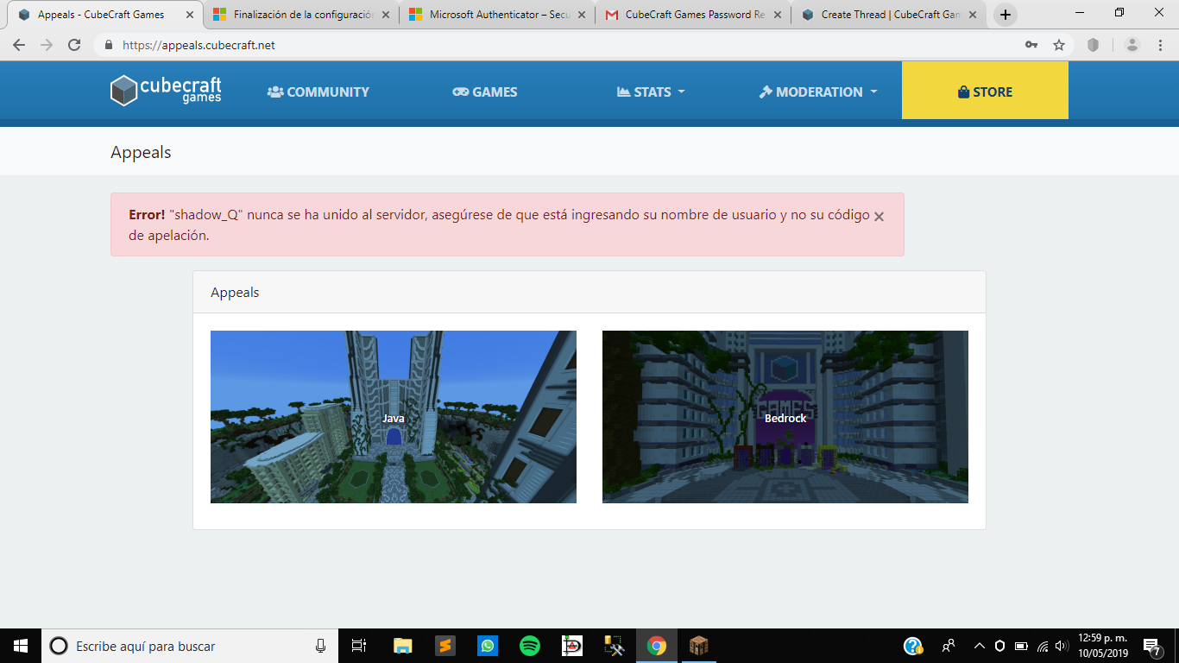Open the Windows Start menu
The image size is (1179, 663).
click(x=21, y=646)
